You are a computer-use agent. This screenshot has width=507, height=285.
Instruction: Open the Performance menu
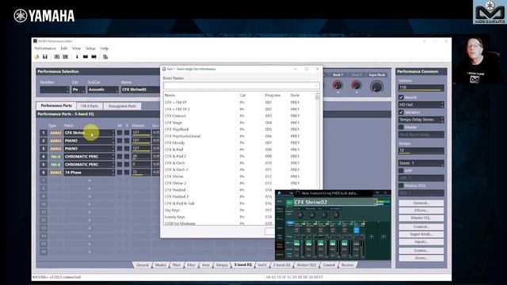[x=45, y=48]
